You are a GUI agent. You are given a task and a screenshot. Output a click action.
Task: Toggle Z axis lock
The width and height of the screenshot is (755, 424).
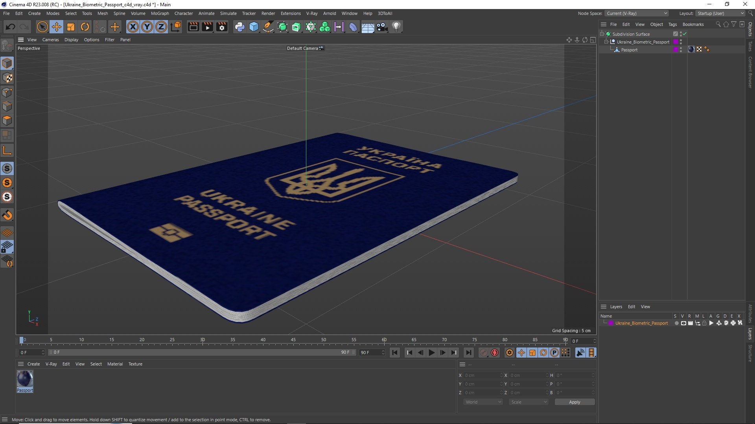(161, 27)
